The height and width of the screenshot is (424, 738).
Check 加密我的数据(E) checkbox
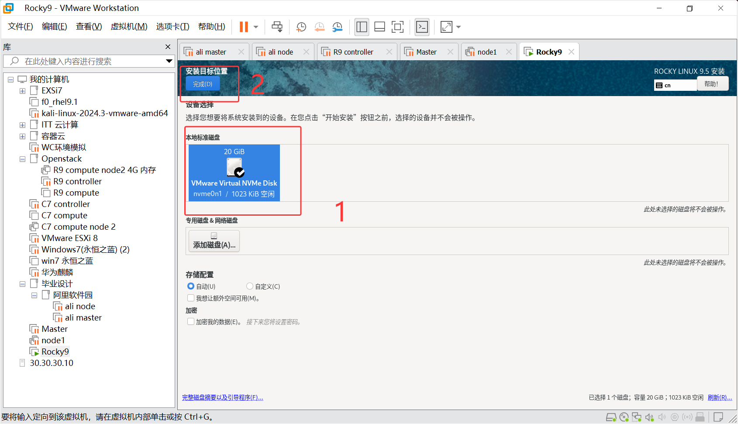coord(191,321)
